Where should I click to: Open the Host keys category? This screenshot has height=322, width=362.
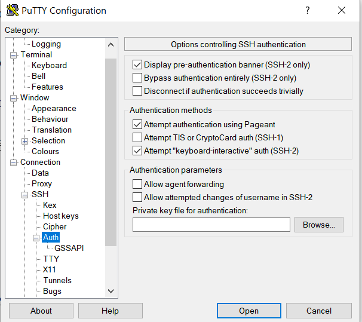[61, 216]
